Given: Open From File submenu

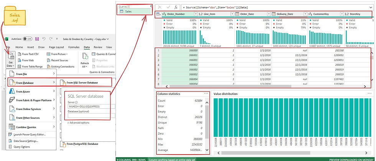Looking at the screenshot, I should coord(32,74).
